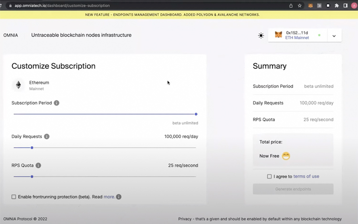Viewport: 358px width, 224px height.
Task: Click the Summary Subscription Period row
Action: tap(293, 86)
